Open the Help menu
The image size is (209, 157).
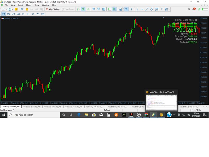click(x=54, y=5)
